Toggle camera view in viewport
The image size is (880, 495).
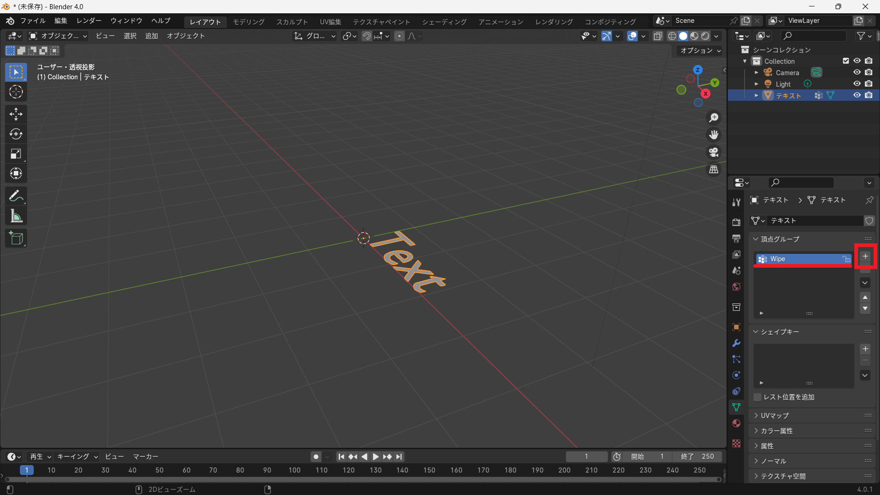714,152
